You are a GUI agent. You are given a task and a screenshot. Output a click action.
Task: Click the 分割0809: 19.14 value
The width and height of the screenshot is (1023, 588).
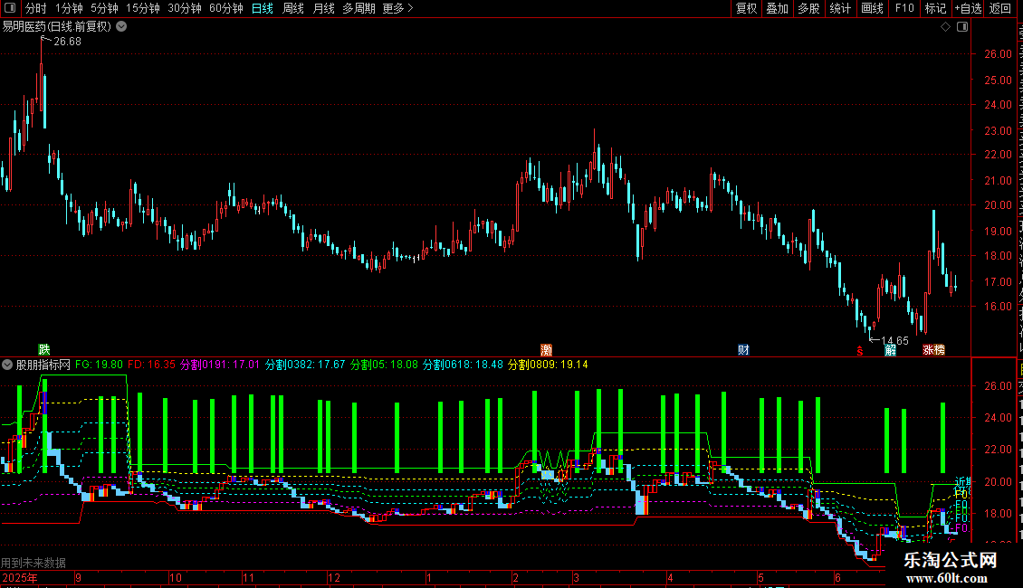(x=548, y=365)
